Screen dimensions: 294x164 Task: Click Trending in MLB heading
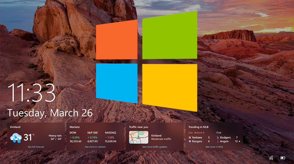point(198,127)
